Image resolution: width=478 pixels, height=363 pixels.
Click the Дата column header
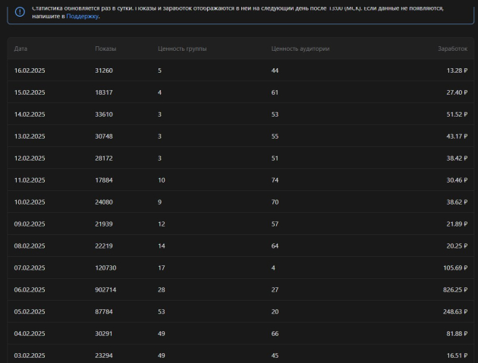coord(20,49)
